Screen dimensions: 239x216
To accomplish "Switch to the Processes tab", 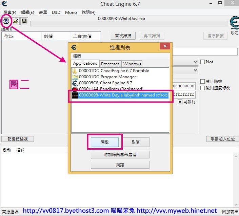I will click(110, 64).
